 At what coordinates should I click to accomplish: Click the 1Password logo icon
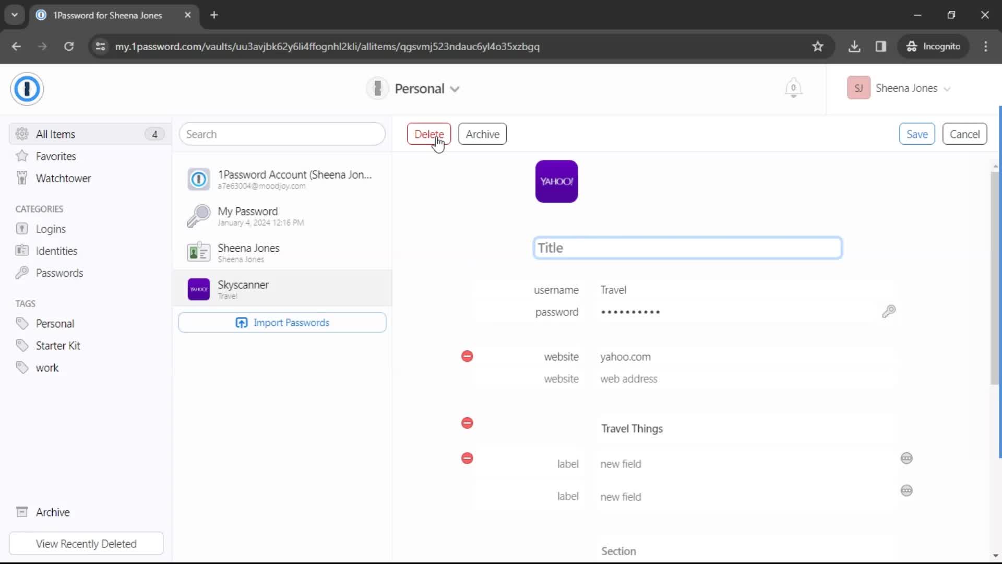coord(27,89)
